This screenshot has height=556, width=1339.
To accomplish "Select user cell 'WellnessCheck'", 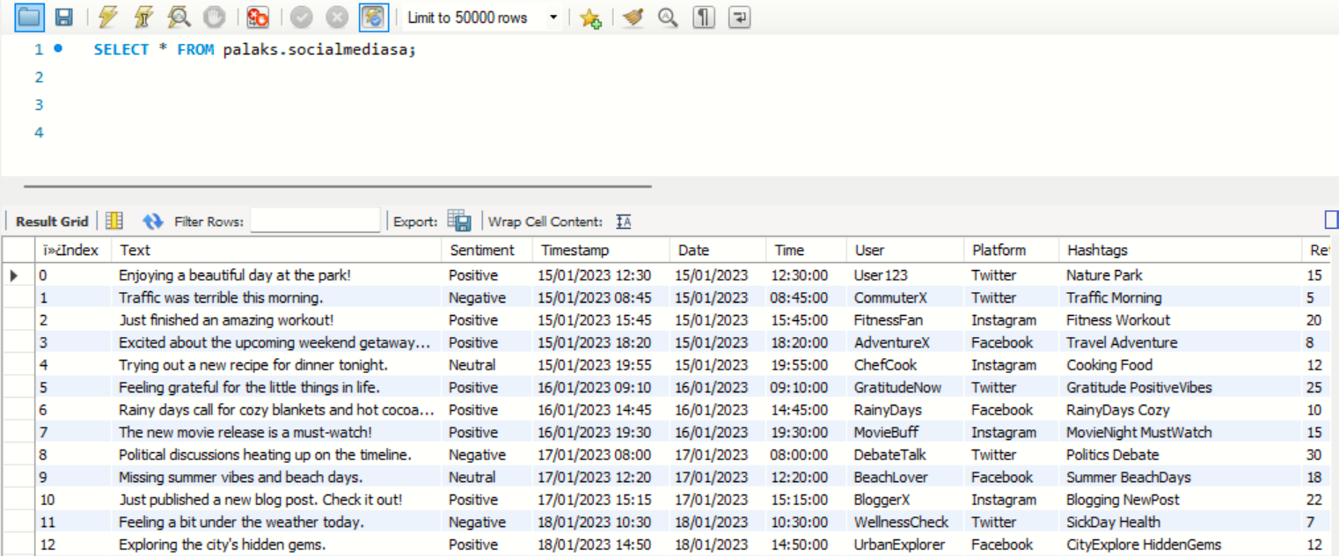I will coord(906,523).
